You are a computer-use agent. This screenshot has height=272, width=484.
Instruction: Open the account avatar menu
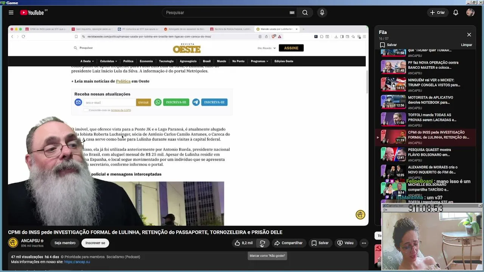click(470, 12)
